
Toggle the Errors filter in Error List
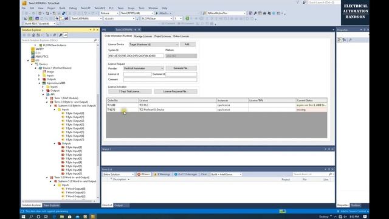[x=143, y=175]
